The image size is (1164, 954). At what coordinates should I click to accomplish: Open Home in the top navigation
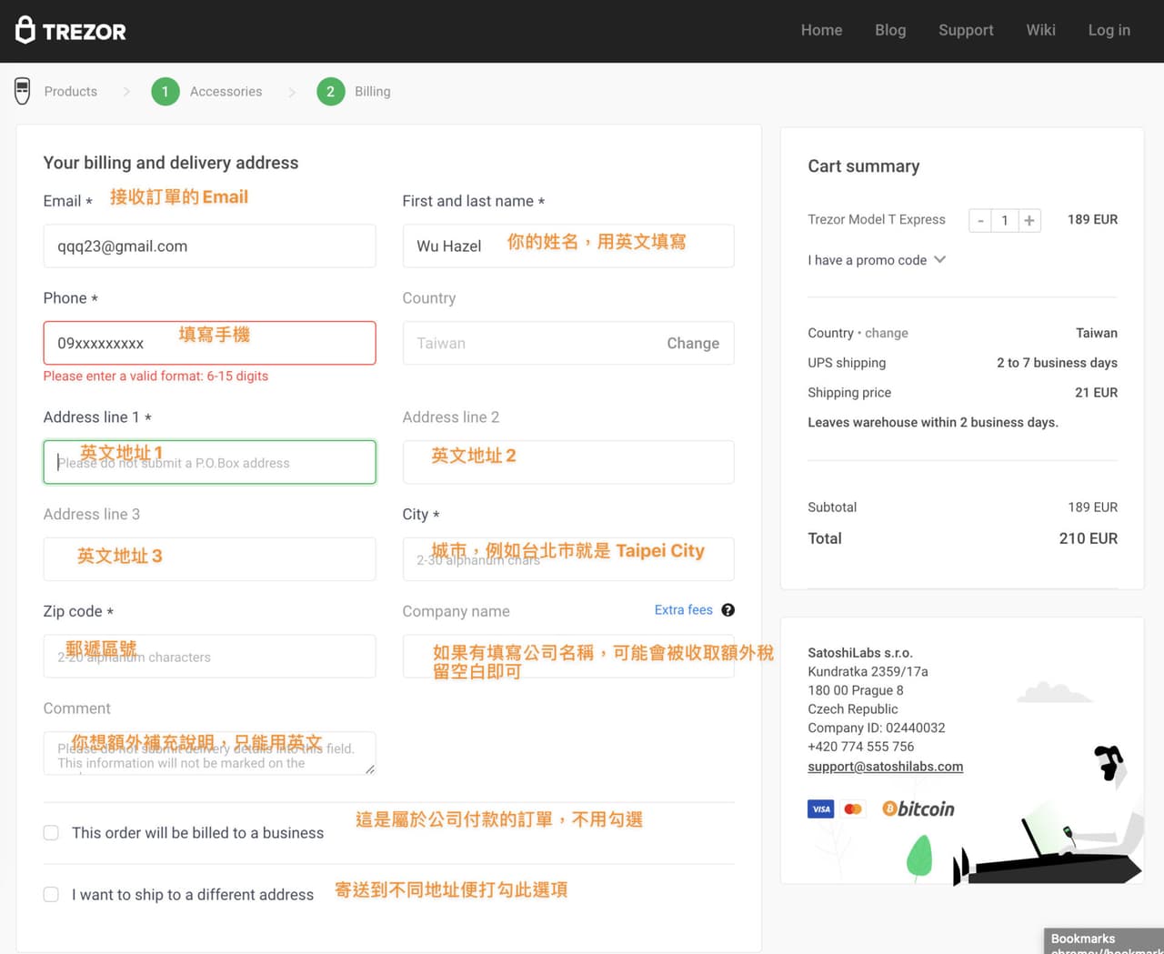click(821, 30)
